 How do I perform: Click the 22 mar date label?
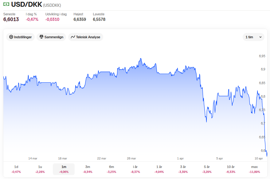pyautogui.click(x=102, y=158)
